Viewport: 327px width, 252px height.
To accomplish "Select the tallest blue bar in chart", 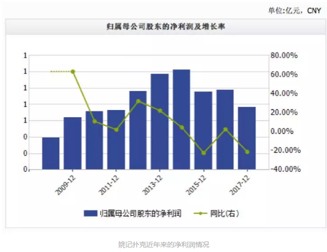I will pyautogui.click(x=181, y=119).
